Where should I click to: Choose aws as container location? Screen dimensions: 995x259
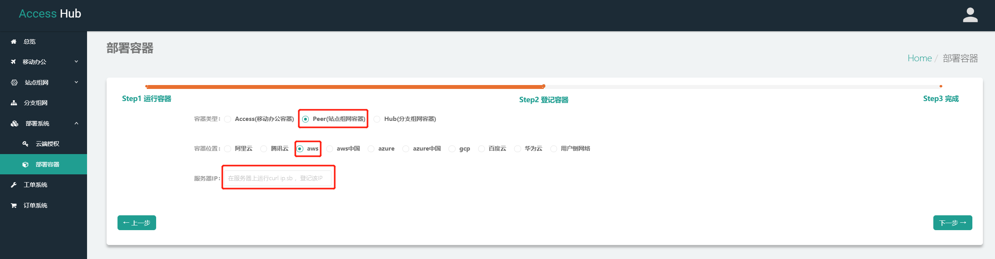(x=300, y=149)
